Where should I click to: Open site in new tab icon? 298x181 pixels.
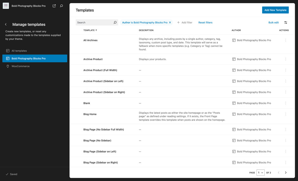[54, 6]
